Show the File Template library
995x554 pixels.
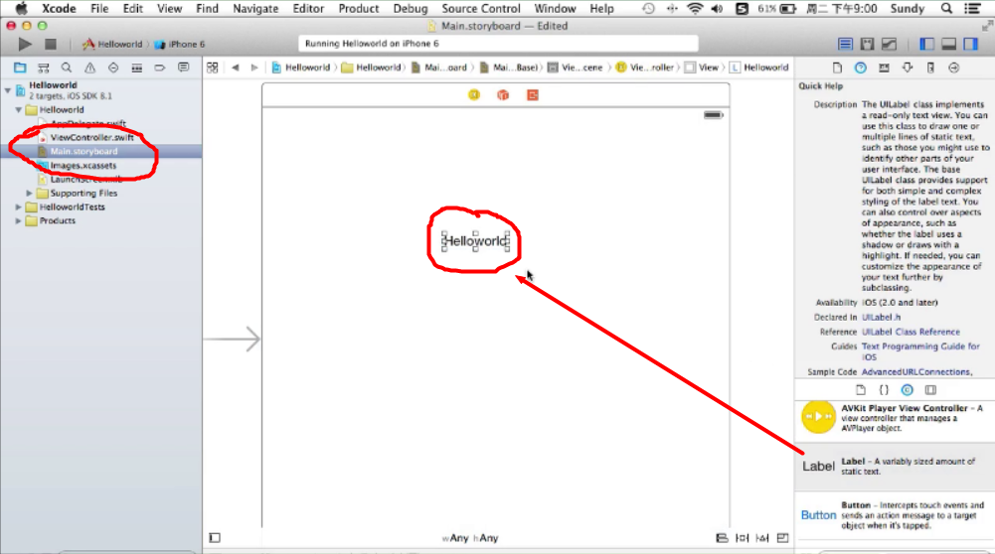click(x=861, y=390)
